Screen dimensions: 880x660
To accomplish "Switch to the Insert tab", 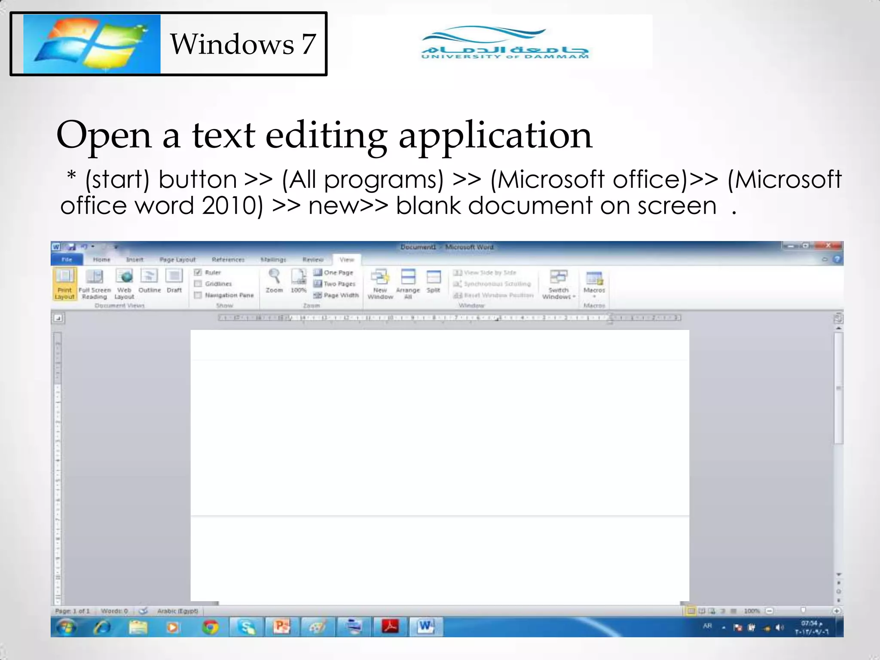I will (x=134, y=260).
